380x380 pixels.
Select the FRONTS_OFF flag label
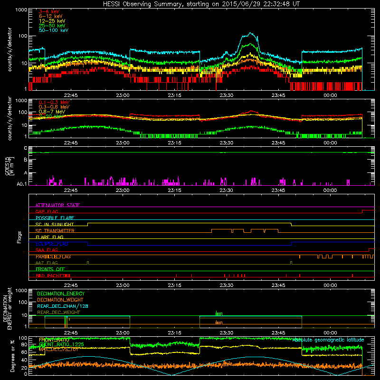50,269
